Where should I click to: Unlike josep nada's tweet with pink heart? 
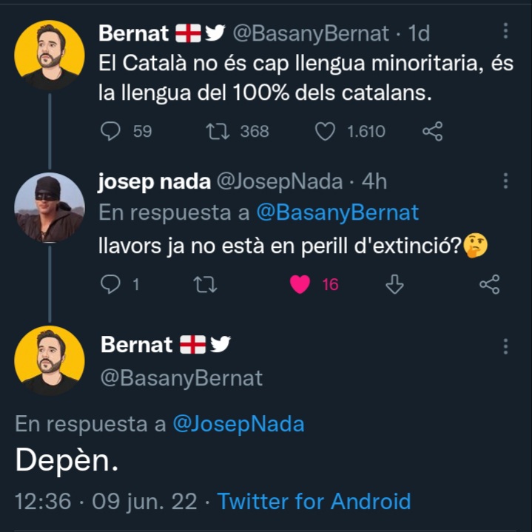(300, 284)
